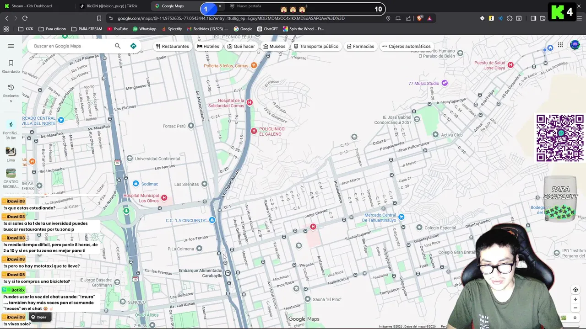Click the P La Colmena marker

tap(199, 249)
